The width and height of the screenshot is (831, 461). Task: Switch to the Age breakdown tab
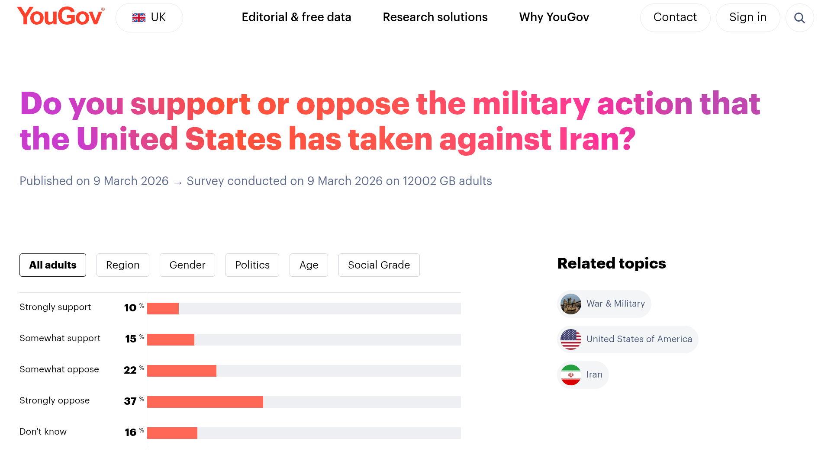309,265
